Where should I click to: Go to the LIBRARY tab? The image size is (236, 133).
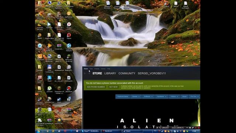coord(110,74)
